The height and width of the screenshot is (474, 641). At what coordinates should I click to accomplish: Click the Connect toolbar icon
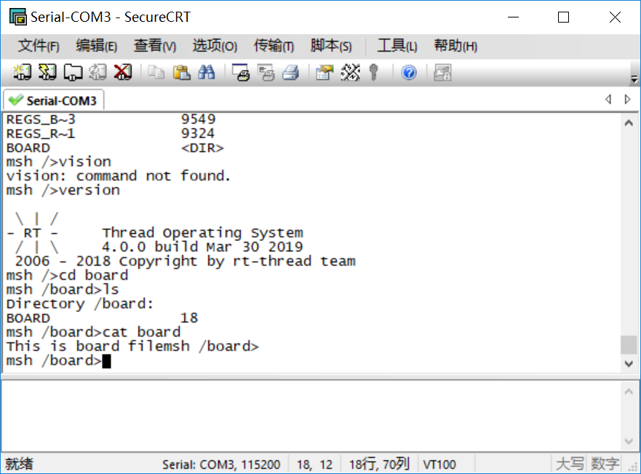click(22, 72)
